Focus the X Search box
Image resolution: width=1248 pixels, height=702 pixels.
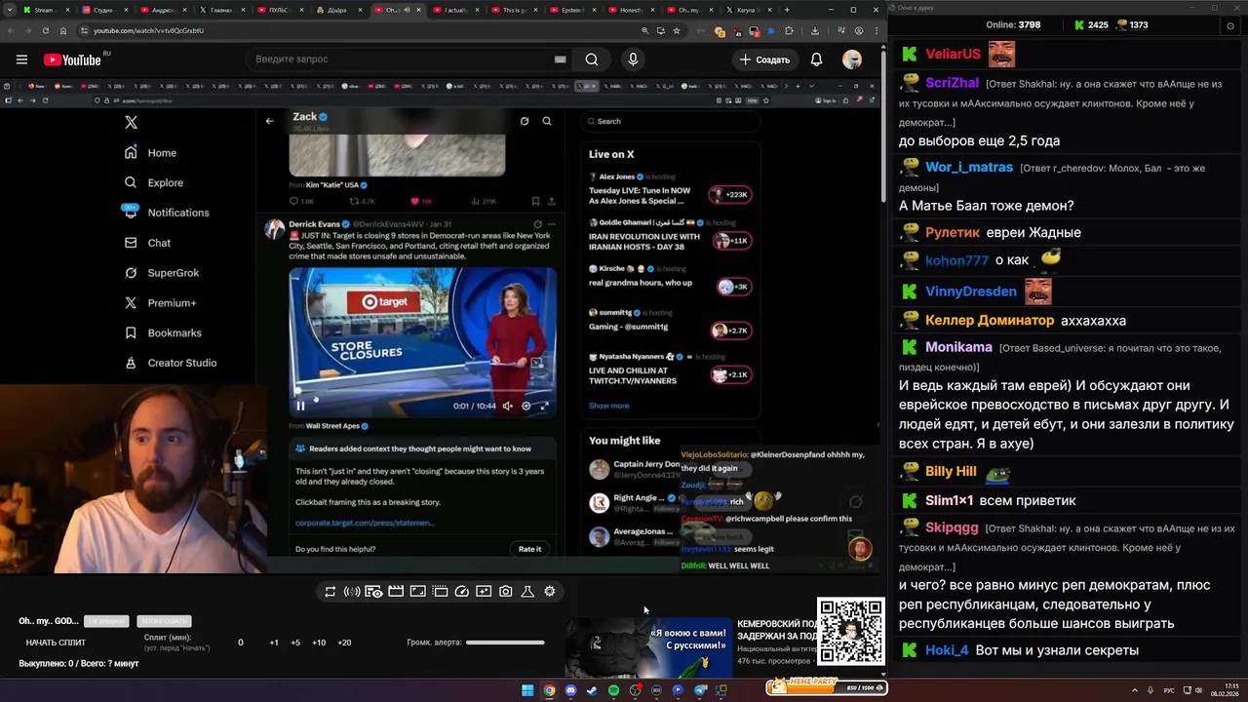coord(671,121)
